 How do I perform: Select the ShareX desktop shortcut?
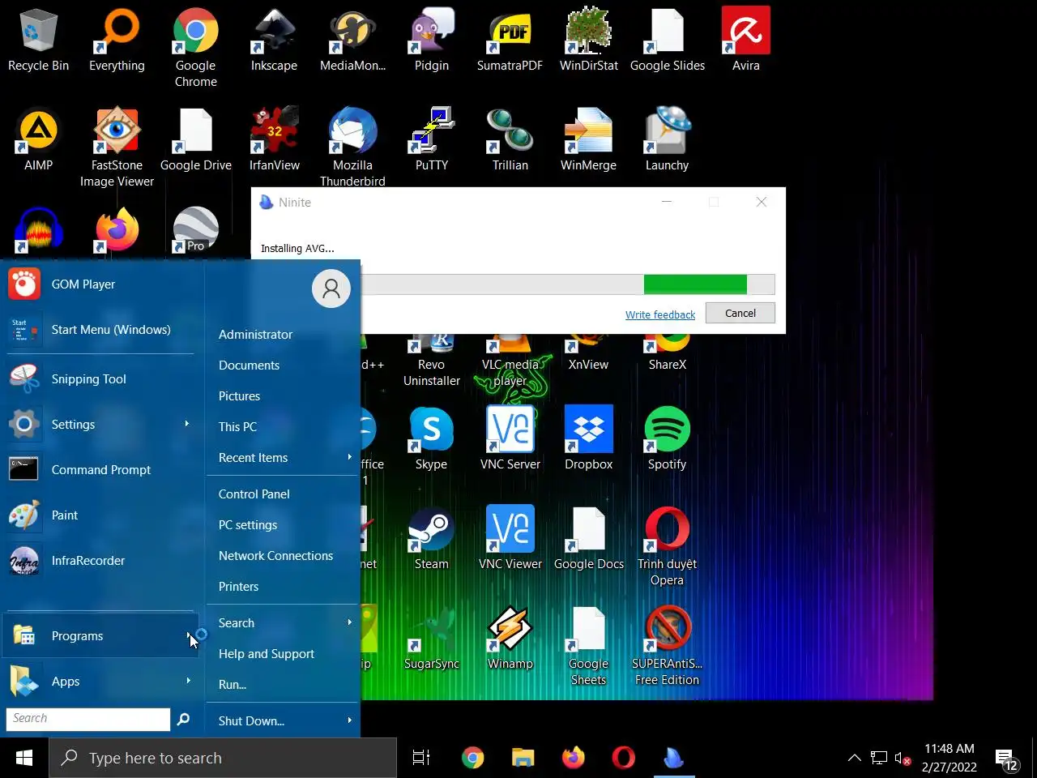click(x=667, y=353)
